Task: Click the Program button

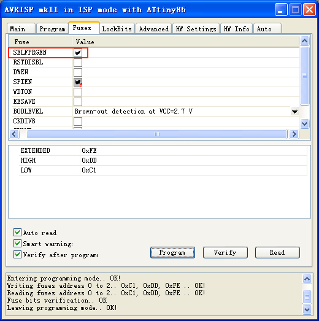Action: coord(172,253)
